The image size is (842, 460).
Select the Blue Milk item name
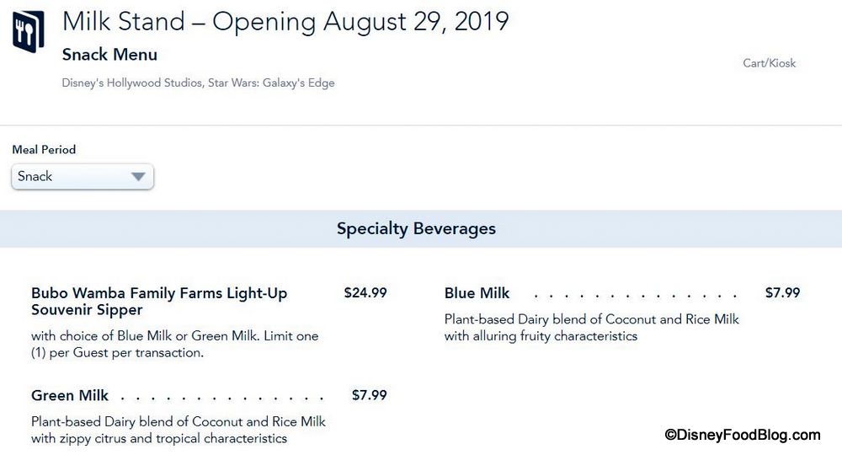click(477, 293)
